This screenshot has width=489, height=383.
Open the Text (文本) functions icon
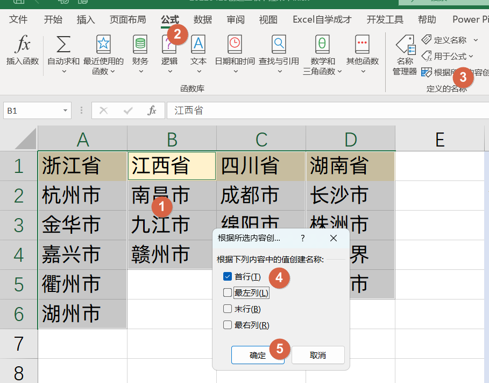click(x=199, y=44)
